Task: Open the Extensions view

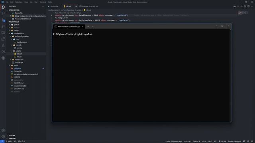Action: coord(3,39)
